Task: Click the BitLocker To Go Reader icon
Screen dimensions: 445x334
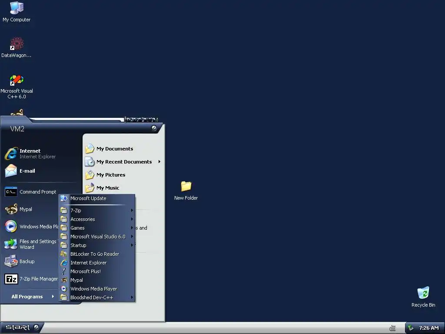Action: tap(64, 254)
